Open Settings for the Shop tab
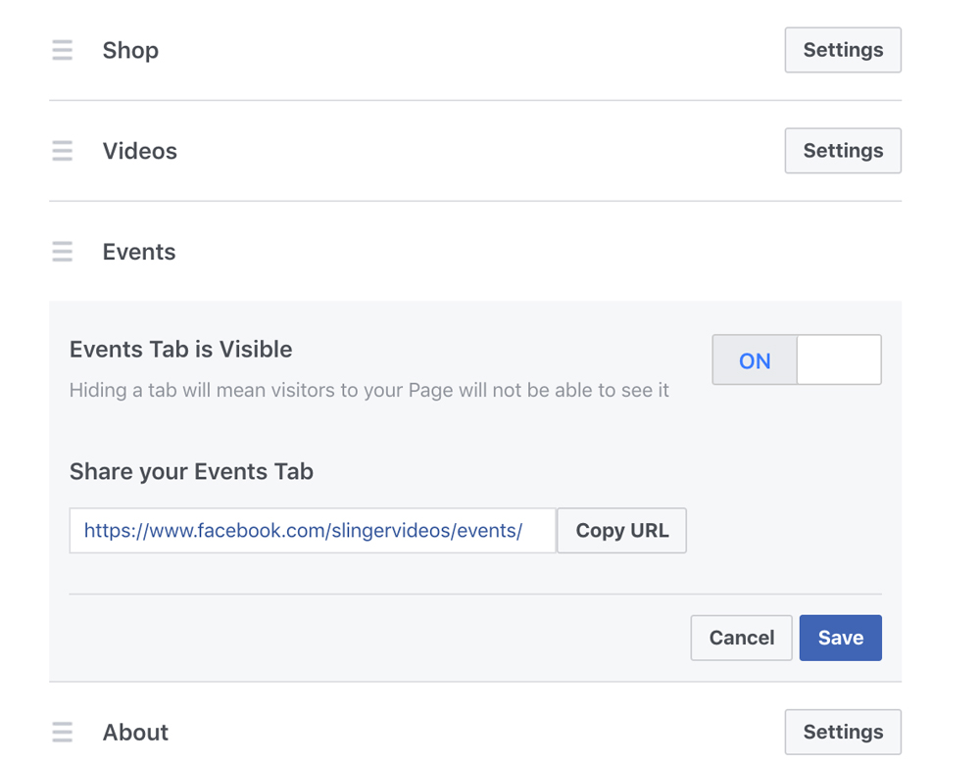The image size is (980, 763). 842,50
